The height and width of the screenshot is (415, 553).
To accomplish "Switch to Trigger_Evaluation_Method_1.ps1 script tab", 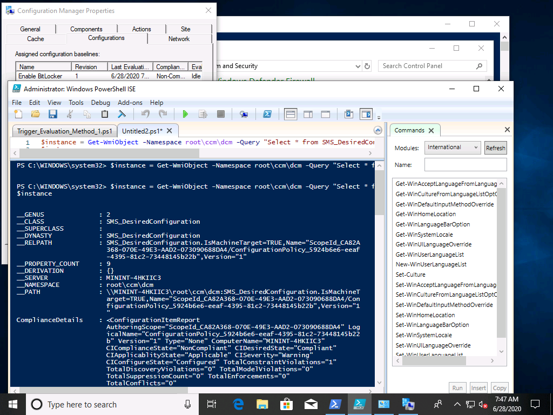I will click(x=65, y=131).
